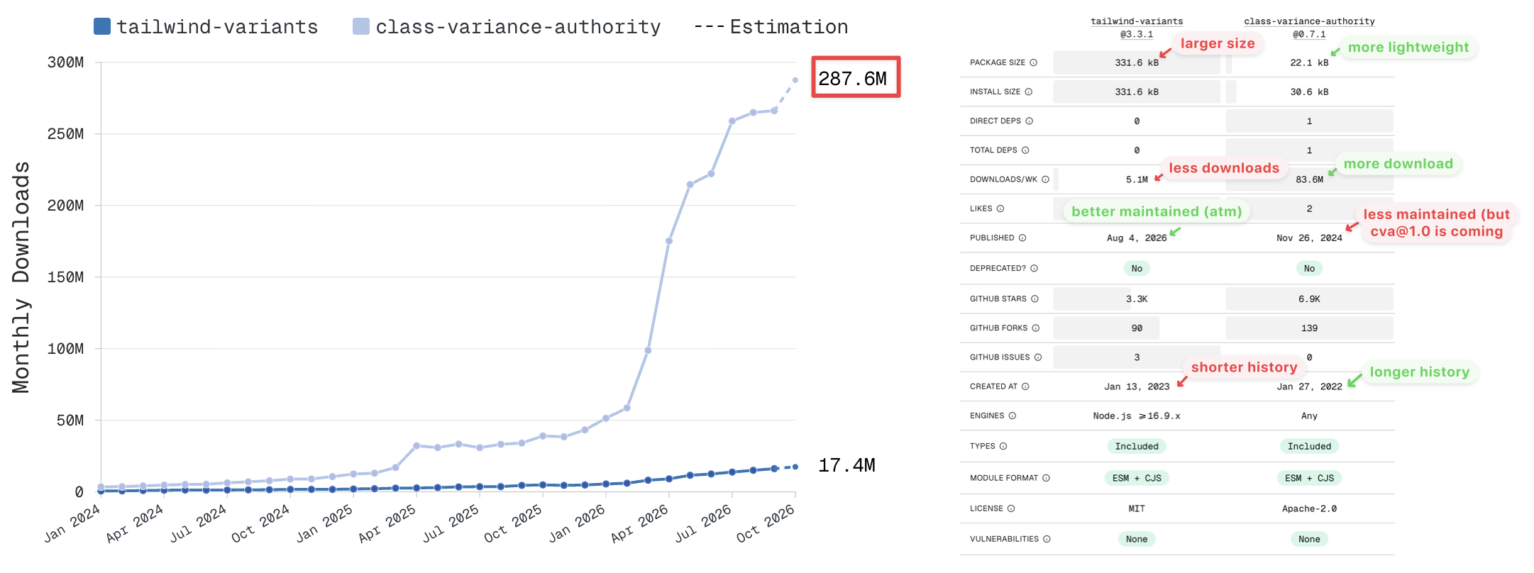Click info icon next to LICENSE
The height and width of the screenshot is (573, 1534).
click(x=1011, y=508)
